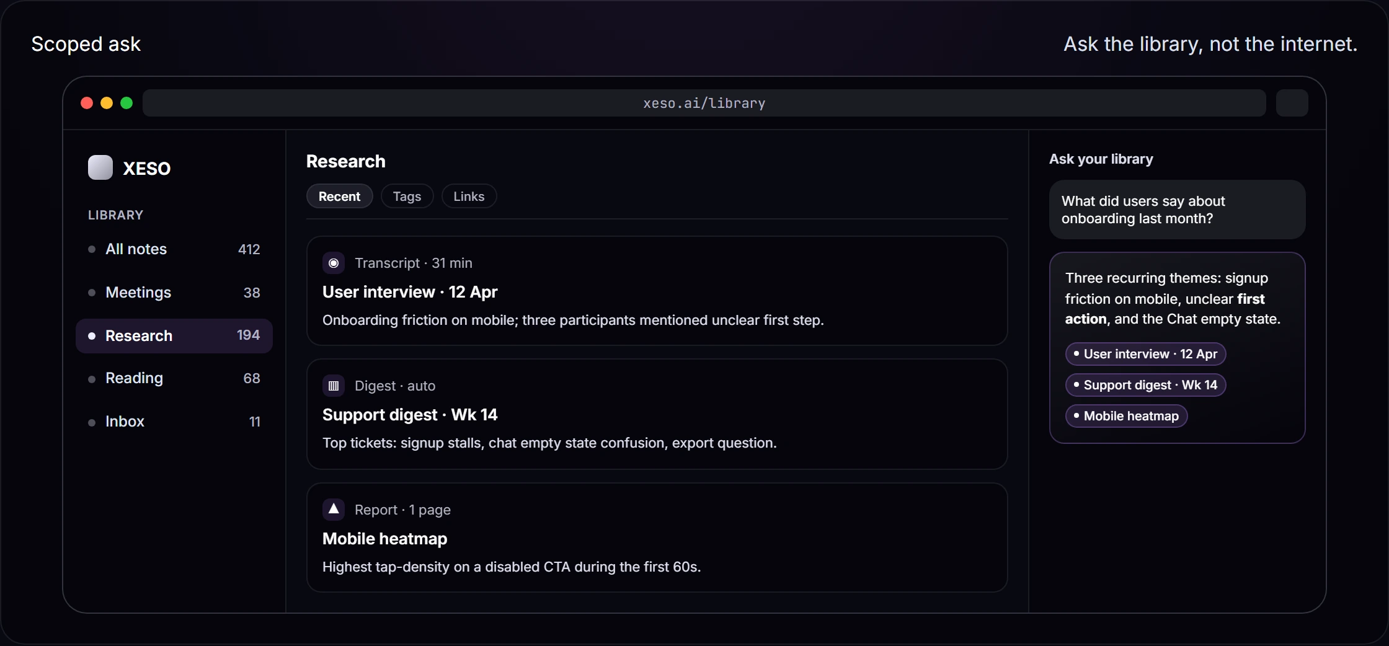Click User interview · 12 Apr source chip

tap(1146, 354)
